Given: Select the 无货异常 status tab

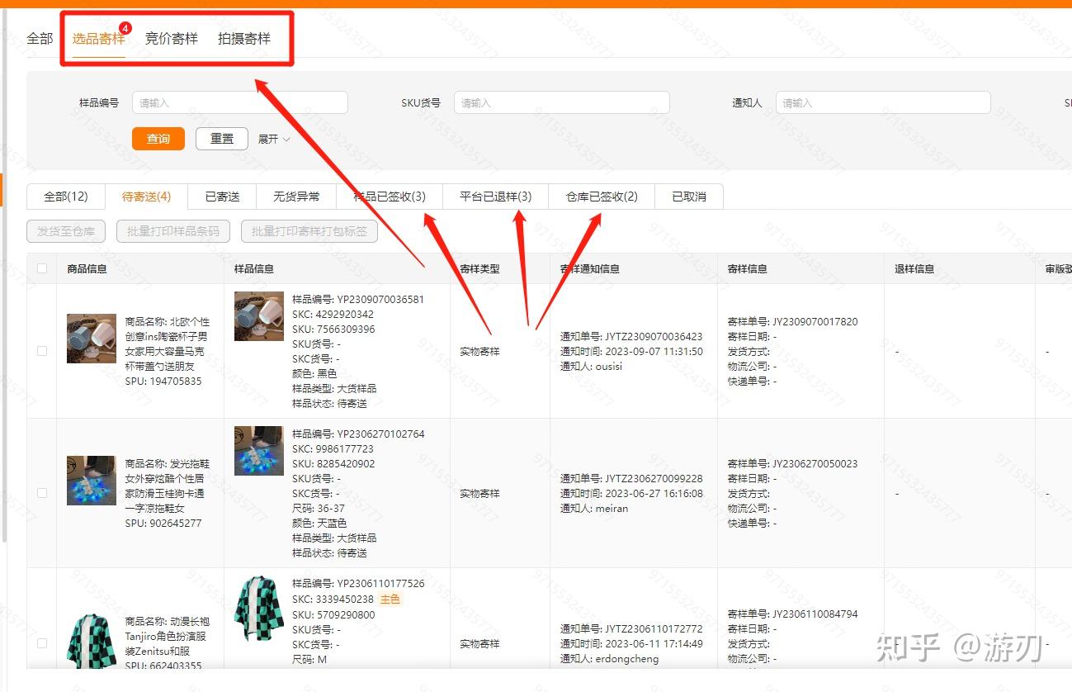Looking at the screenshot, I should coord(296,197).
